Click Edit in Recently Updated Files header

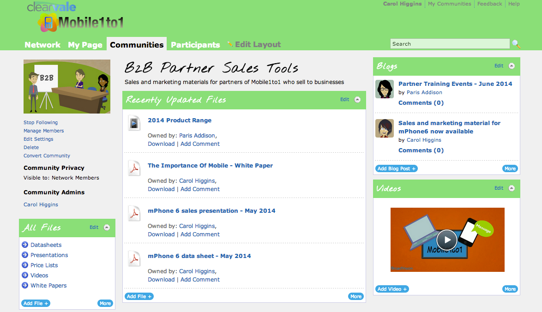tap(344, 100)
